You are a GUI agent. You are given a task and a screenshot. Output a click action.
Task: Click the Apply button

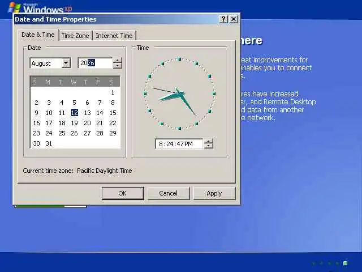214,193
